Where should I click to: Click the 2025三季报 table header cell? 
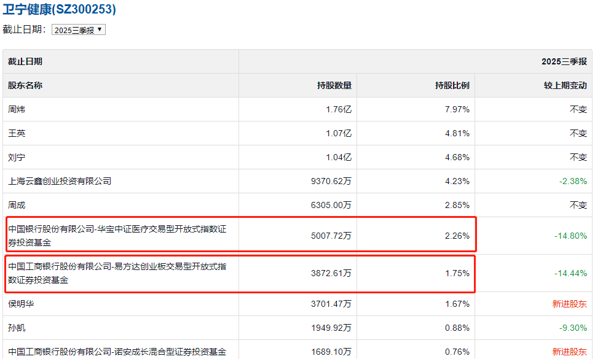click(564, 61)
